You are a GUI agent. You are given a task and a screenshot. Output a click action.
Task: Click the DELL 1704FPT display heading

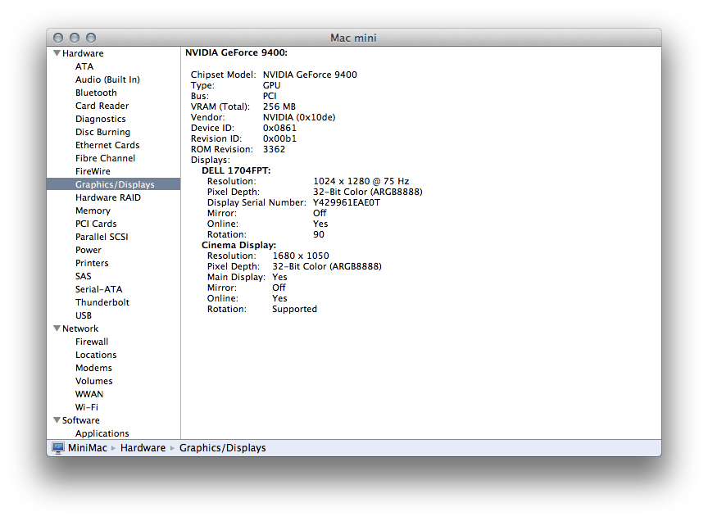[x=236, y=170]
